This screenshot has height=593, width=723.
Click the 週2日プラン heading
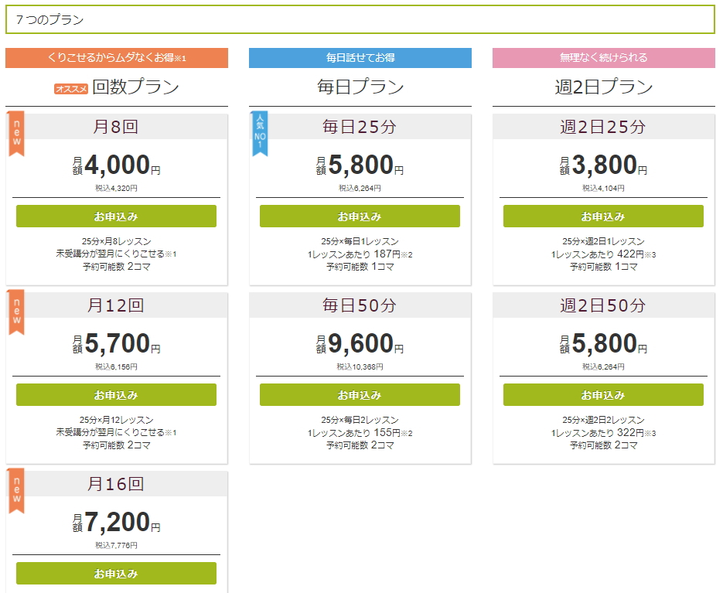pos(604,87)
